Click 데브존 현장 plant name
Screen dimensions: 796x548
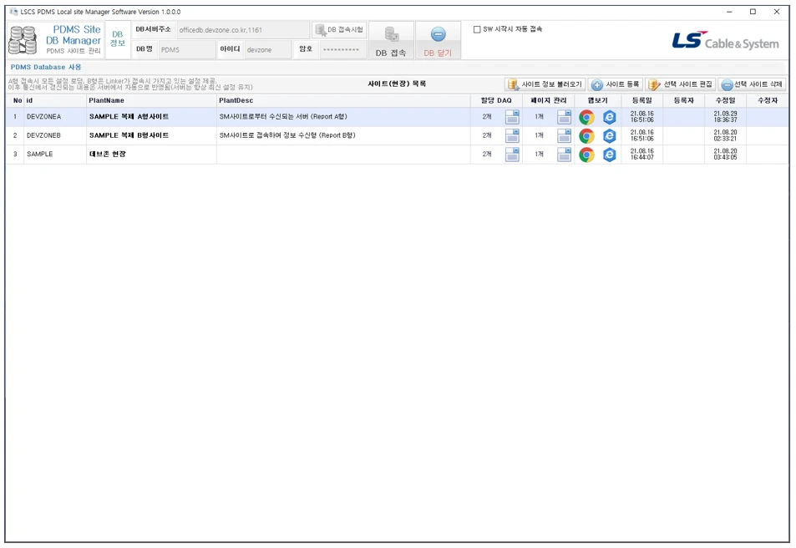pos(108,155)
